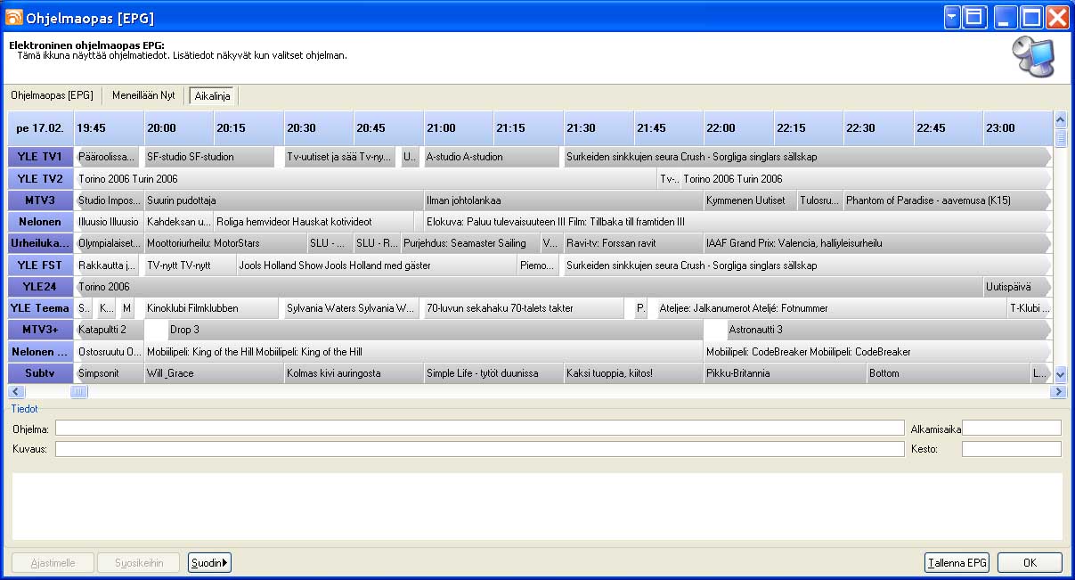The width and height of the screenshot is (1075, 580).
Task: Select 'Purjehdus: Seamaster Sailing' program
Action: click(469, 243)
